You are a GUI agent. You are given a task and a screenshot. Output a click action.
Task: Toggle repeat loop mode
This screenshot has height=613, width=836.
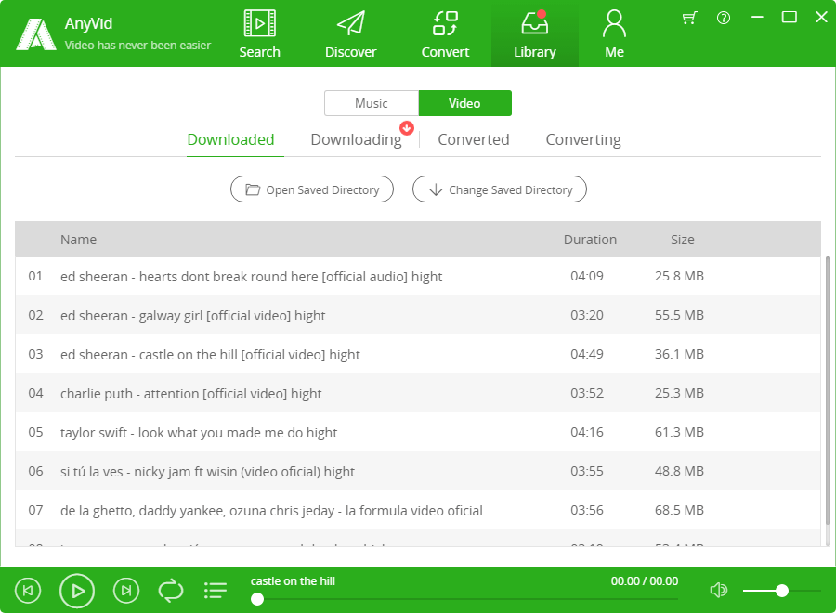coord(171,591)
